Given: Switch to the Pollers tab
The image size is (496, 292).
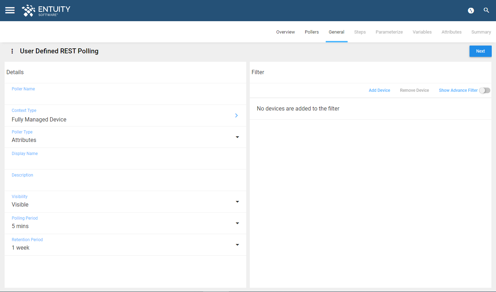Looking at the screenshot, I should click(x=312, y=32).
